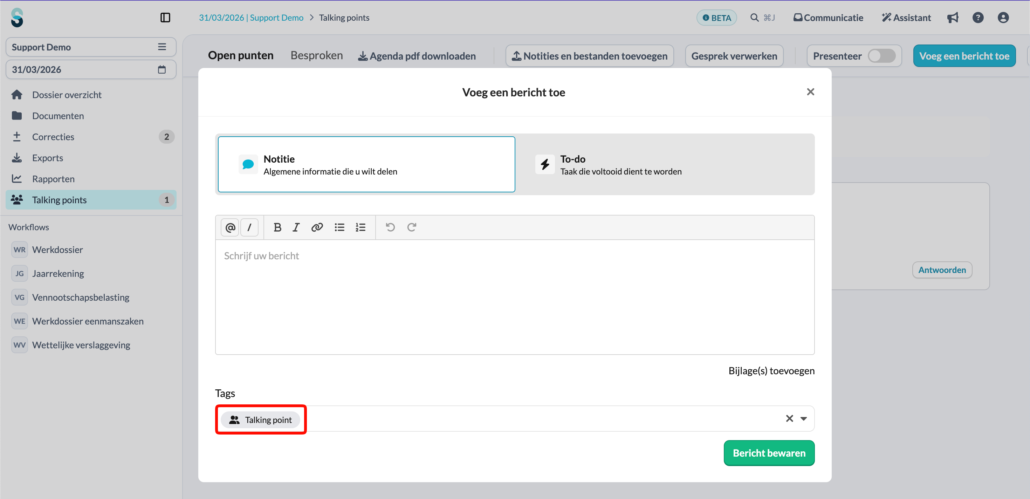Select the To-do message type
Viewport: 1030px width, 499px height.
click(665, 164)
